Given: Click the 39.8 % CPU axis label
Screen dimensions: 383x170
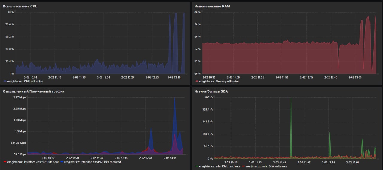Looking at the screenshot, I should click(10, 49).
